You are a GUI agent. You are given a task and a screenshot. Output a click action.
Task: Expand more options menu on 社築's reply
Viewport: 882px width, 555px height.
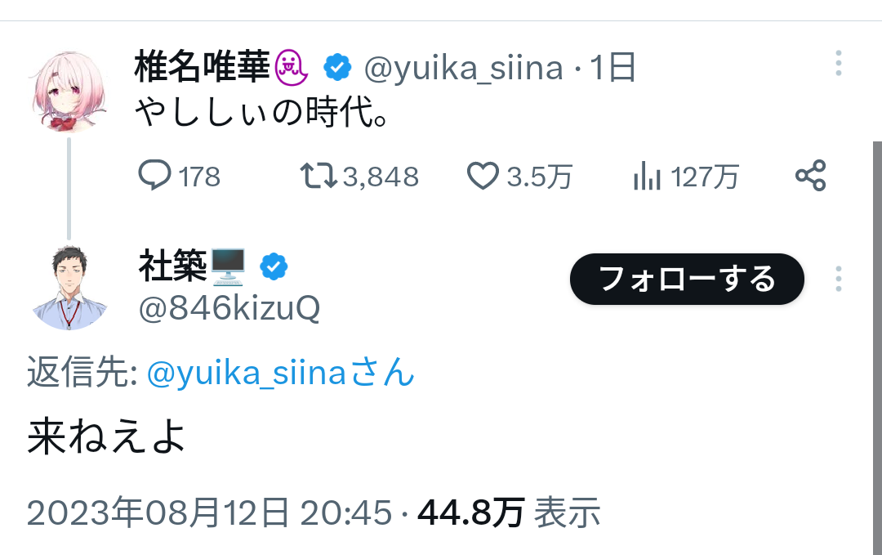(x=839, y=280)
